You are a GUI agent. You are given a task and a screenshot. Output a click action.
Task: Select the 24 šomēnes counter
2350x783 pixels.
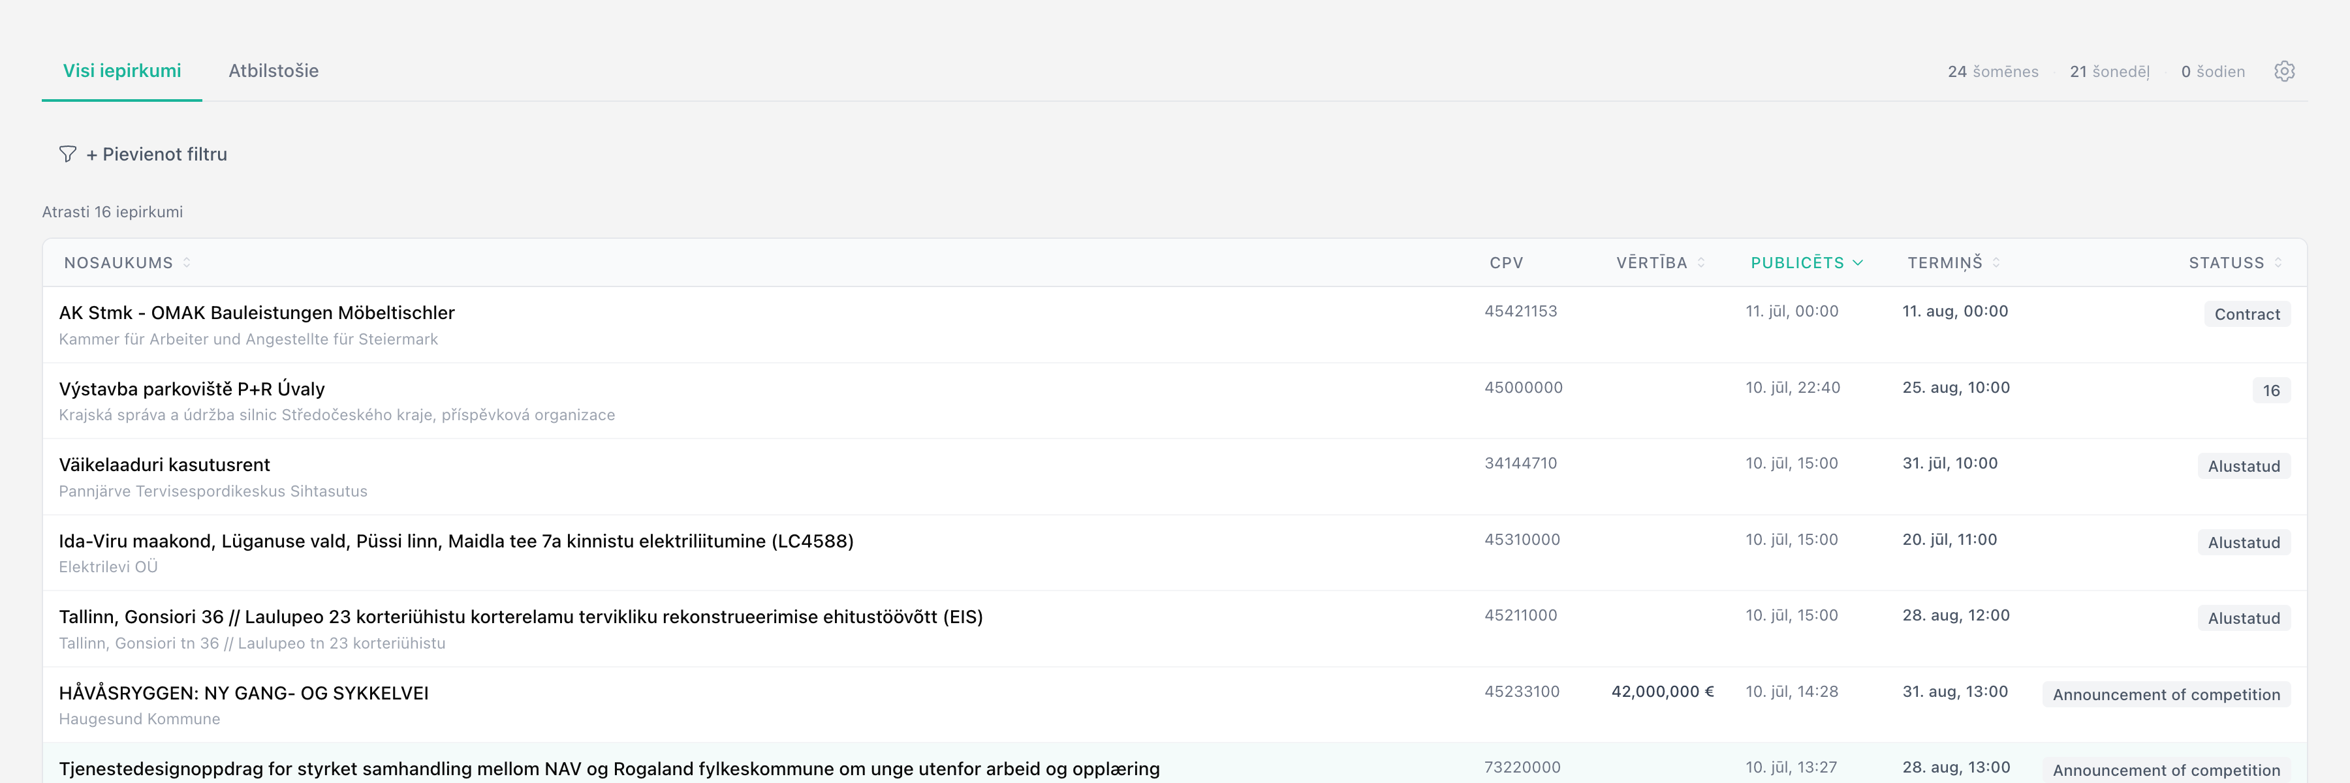pyautogui.click(x=1992, y=71)
